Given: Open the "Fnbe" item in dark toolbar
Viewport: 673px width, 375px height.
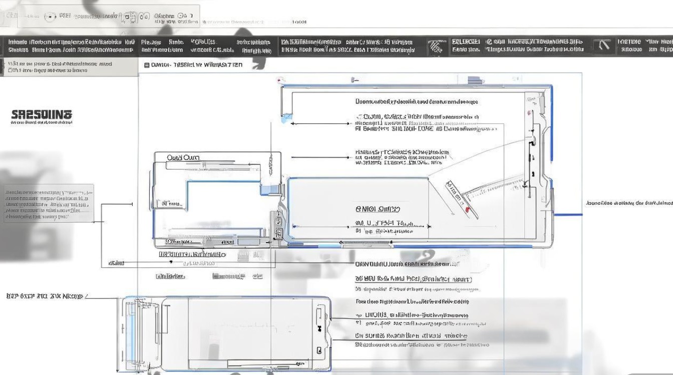Looking at the screenshot, I should click(176, 42).
